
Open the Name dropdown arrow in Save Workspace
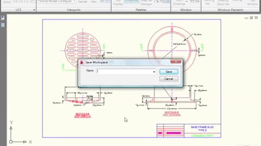154,72
